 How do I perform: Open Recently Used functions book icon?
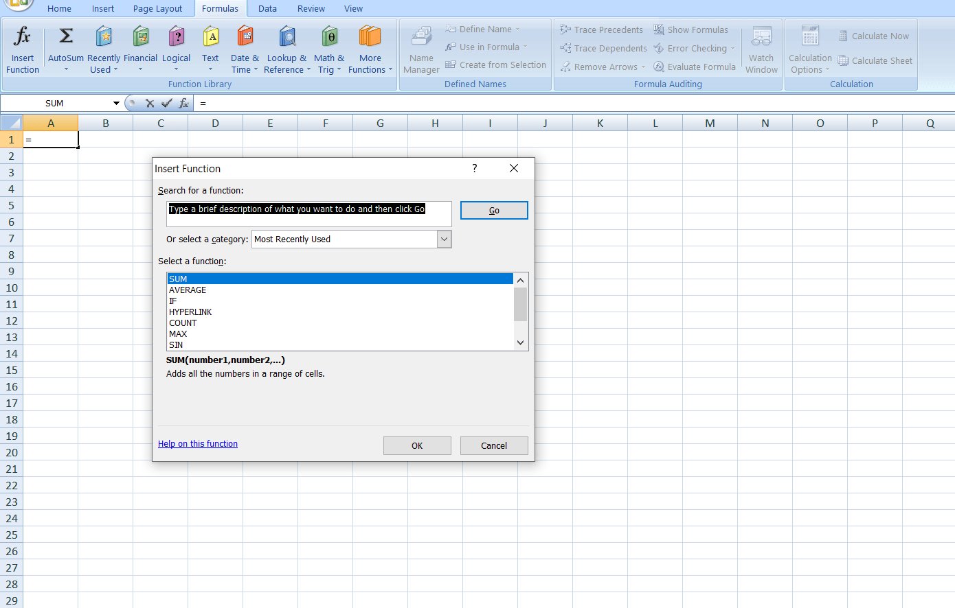point(104,36)
